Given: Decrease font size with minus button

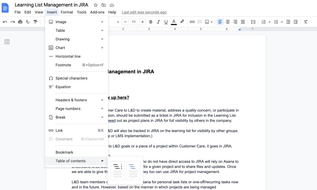Looking at the screenshot, I should tap(125, 22).
